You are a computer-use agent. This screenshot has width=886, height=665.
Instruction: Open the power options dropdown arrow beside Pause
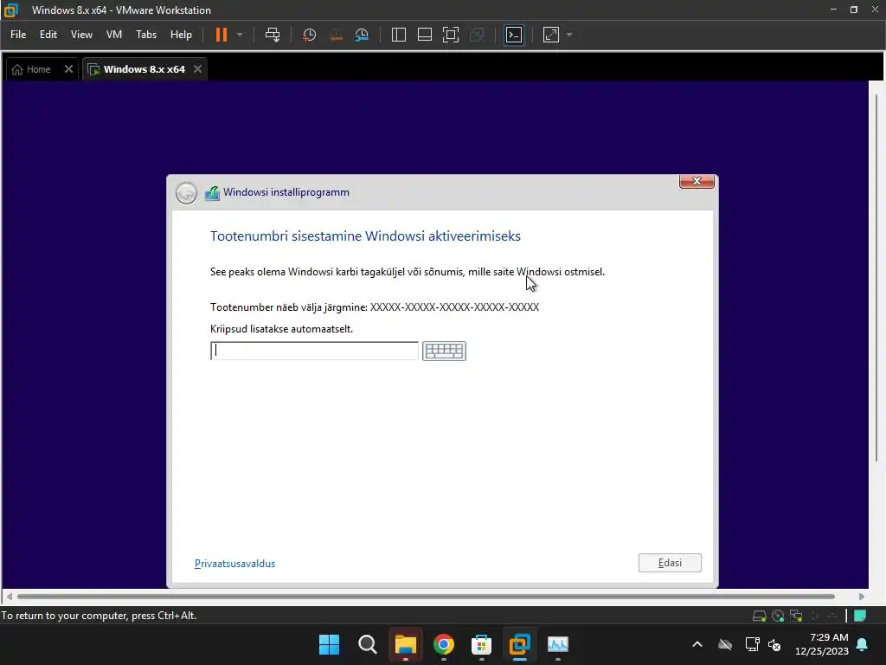pyautogui.click(x=240, y=35)
